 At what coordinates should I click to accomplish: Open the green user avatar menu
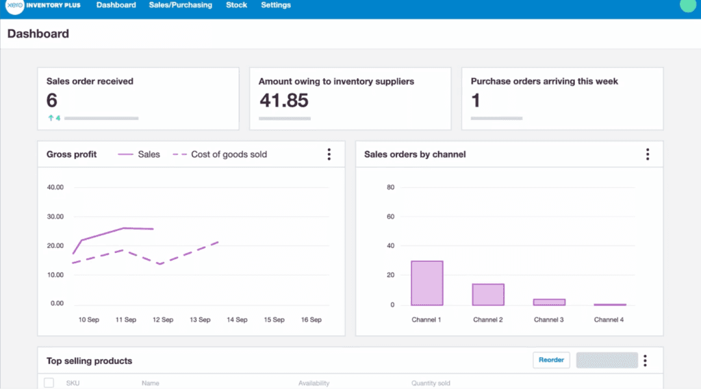click(x=687, y=5)
